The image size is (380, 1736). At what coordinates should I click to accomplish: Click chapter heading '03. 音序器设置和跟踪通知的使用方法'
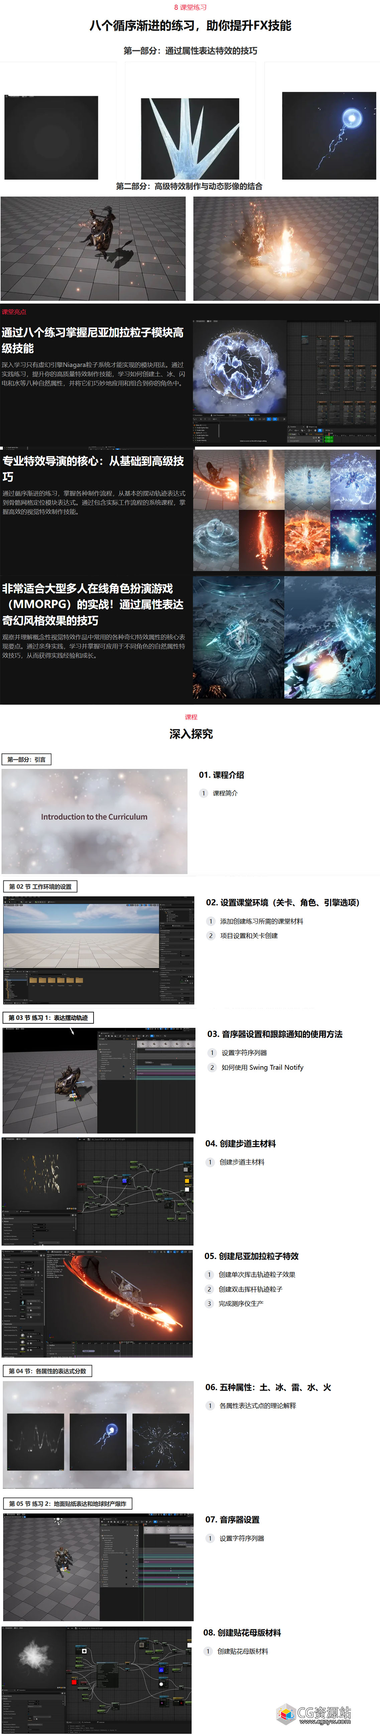click(274, 1034)
